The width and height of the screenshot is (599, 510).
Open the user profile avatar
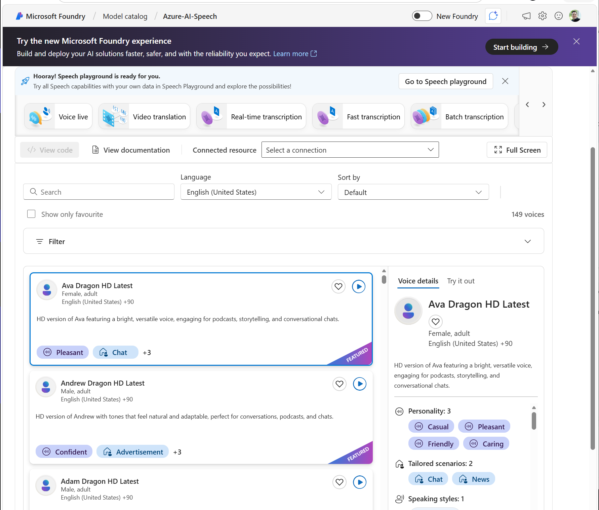[575, 16]
